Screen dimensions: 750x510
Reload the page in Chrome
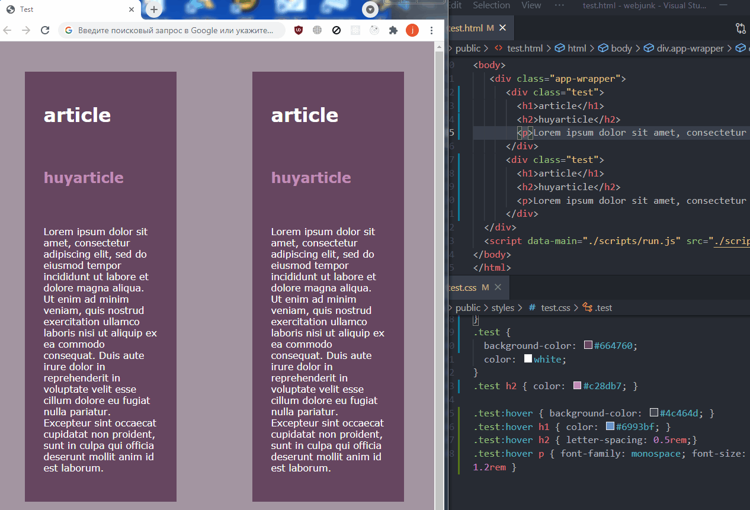click(x=45, y=30)
